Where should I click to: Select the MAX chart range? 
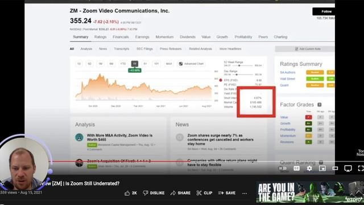point(169,64)
